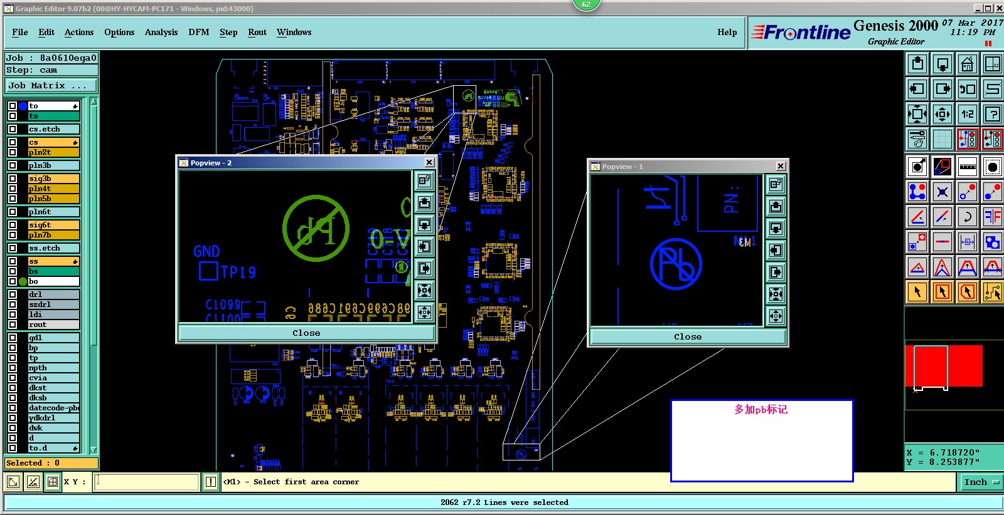Click top icon in Popview-2 side toolbar
The image size is (1004, 515).
[425, 180]
